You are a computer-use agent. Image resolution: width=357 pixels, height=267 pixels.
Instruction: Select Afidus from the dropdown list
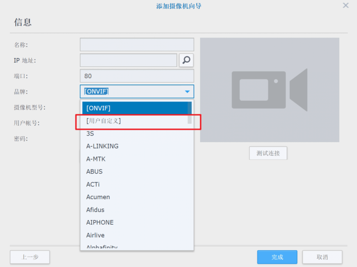tap(136, 210)
